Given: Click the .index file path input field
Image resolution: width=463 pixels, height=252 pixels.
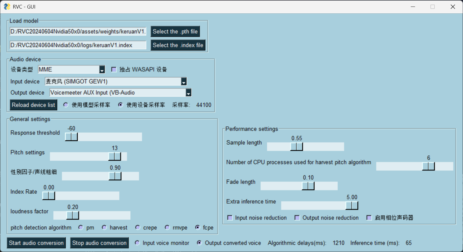Looking at the screenshot, I should [78, 45].
